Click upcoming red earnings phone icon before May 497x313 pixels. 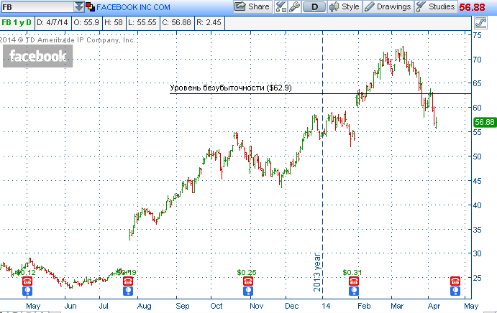point(455,281)
